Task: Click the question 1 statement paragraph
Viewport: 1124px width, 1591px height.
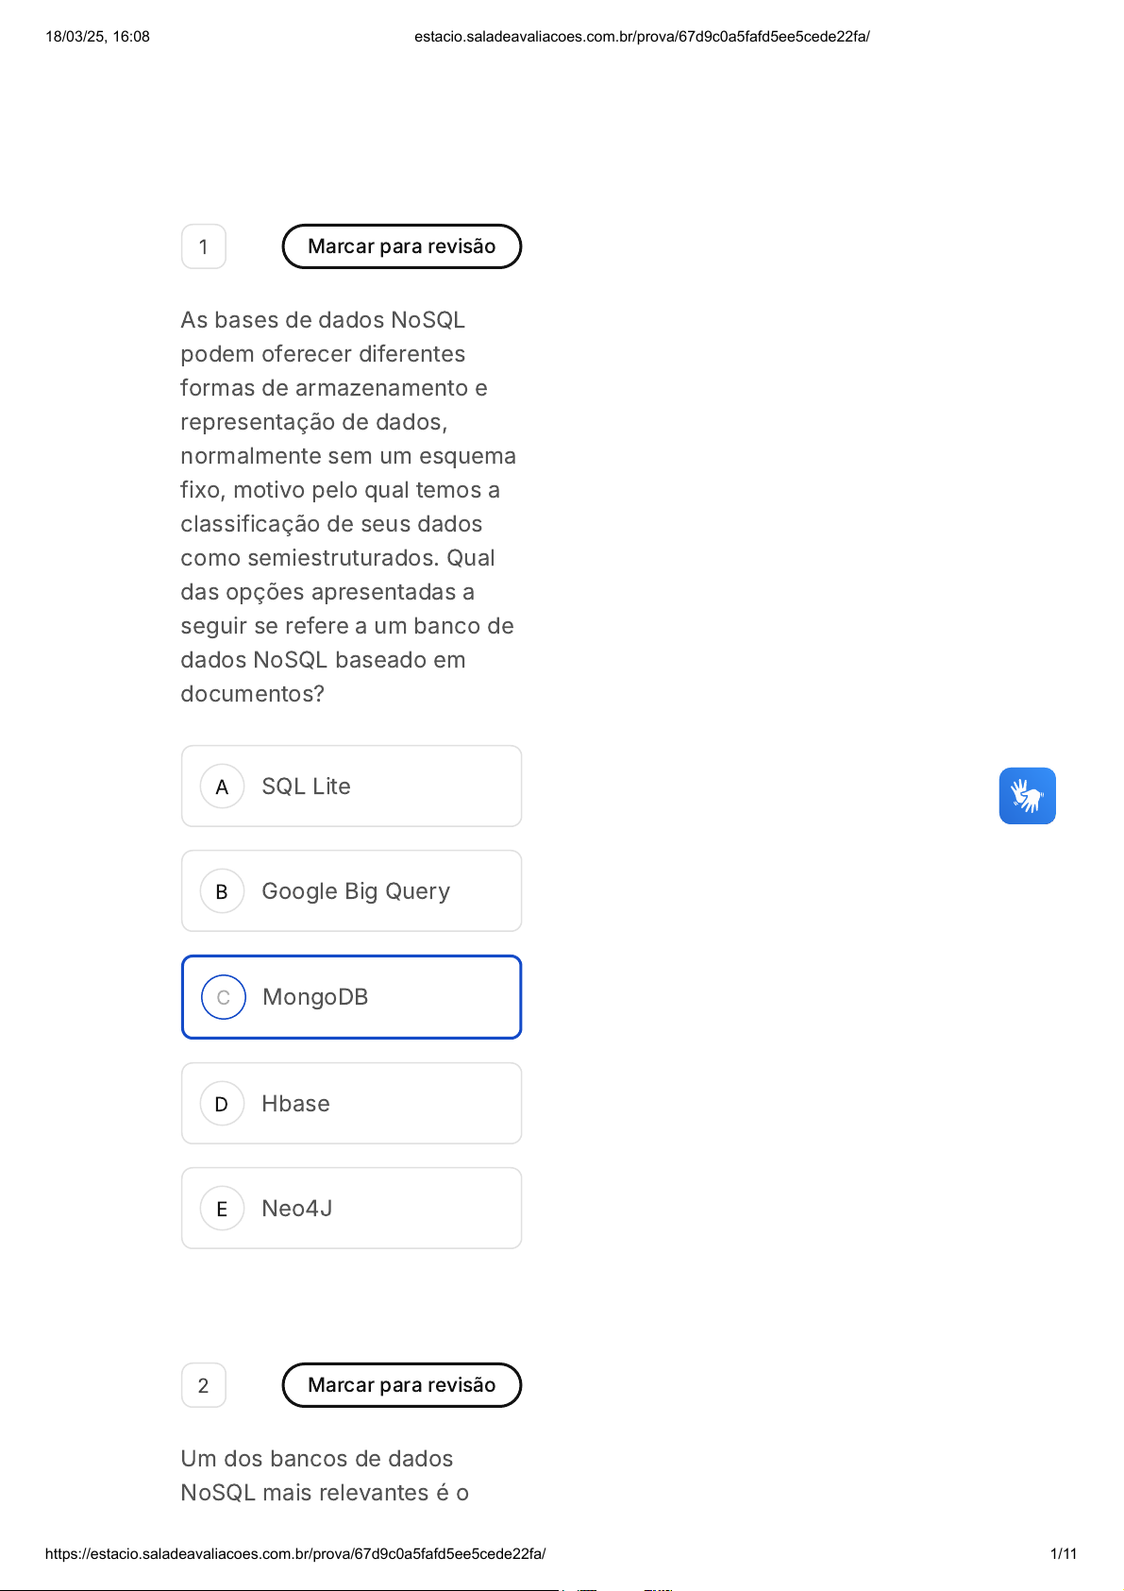Action: (347, 507)
